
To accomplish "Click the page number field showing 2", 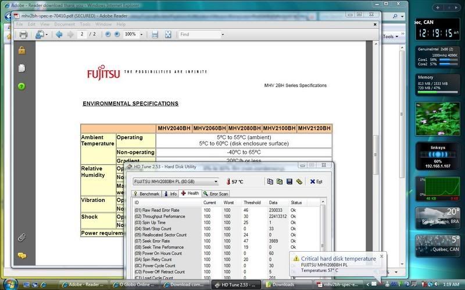I will tap(82, 34).
